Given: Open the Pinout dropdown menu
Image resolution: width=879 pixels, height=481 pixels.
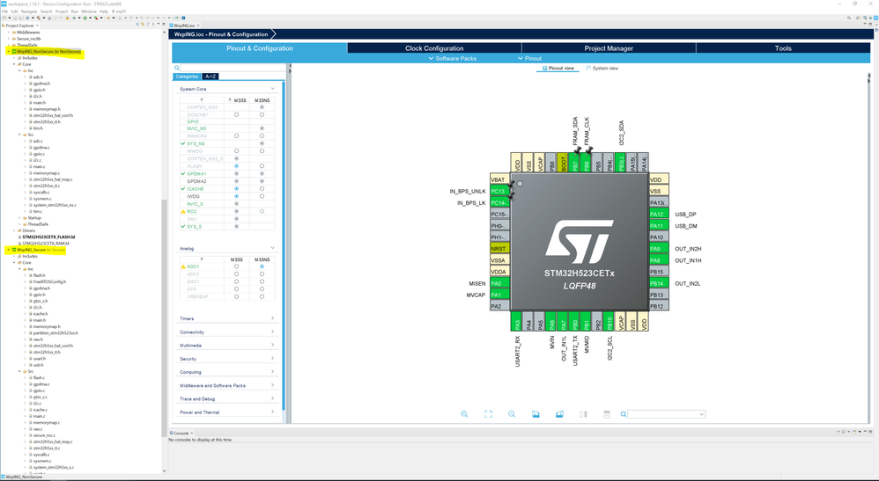Looking at the screenshot, I should click(529, 58).
